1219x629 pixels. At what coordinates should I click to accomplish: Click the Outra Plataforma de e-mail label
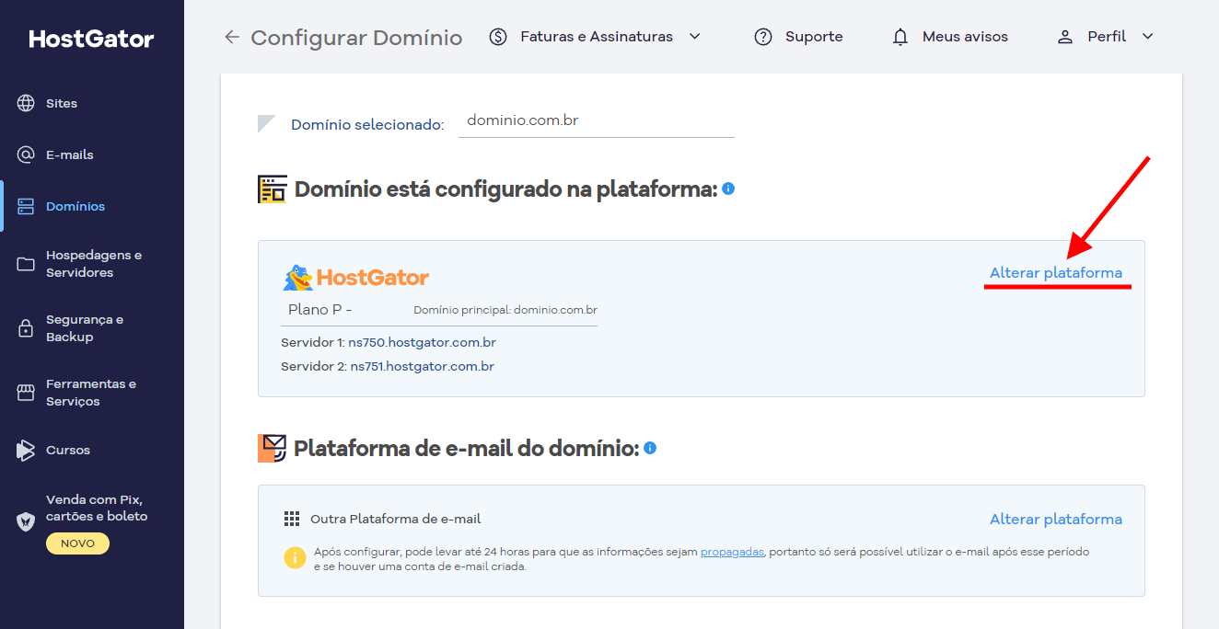[x=396, y=520]
